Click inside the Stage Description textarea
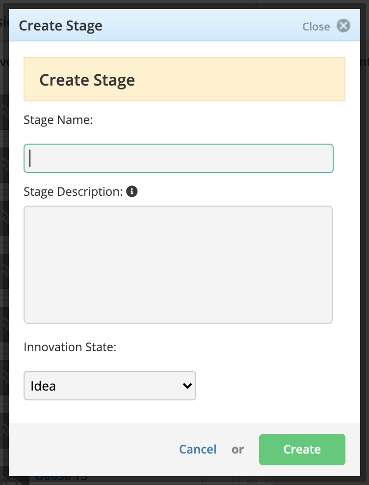Viewport: 369px width, 485px height. tap(178, 265)
